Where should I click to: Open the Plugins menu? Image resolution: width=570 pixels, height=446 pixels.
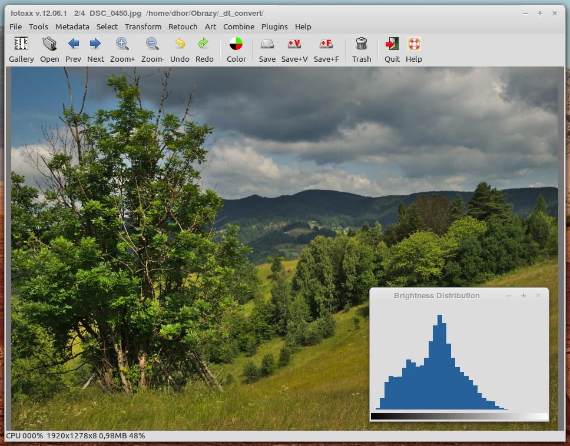[274, 26]
